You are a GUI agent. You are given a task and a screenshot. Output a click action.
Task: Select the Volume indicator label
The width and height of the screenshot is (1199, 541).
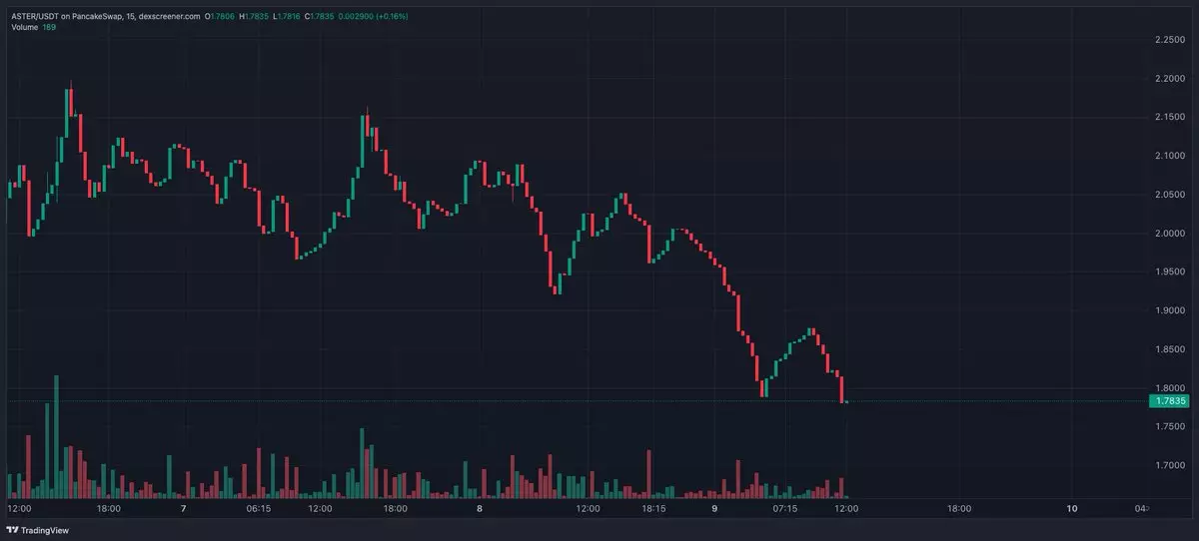23,27
